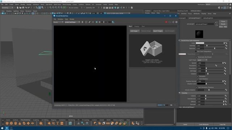Click the blue grid shelf icon
This screenshot has width=232, height=130.
(70, 123)
